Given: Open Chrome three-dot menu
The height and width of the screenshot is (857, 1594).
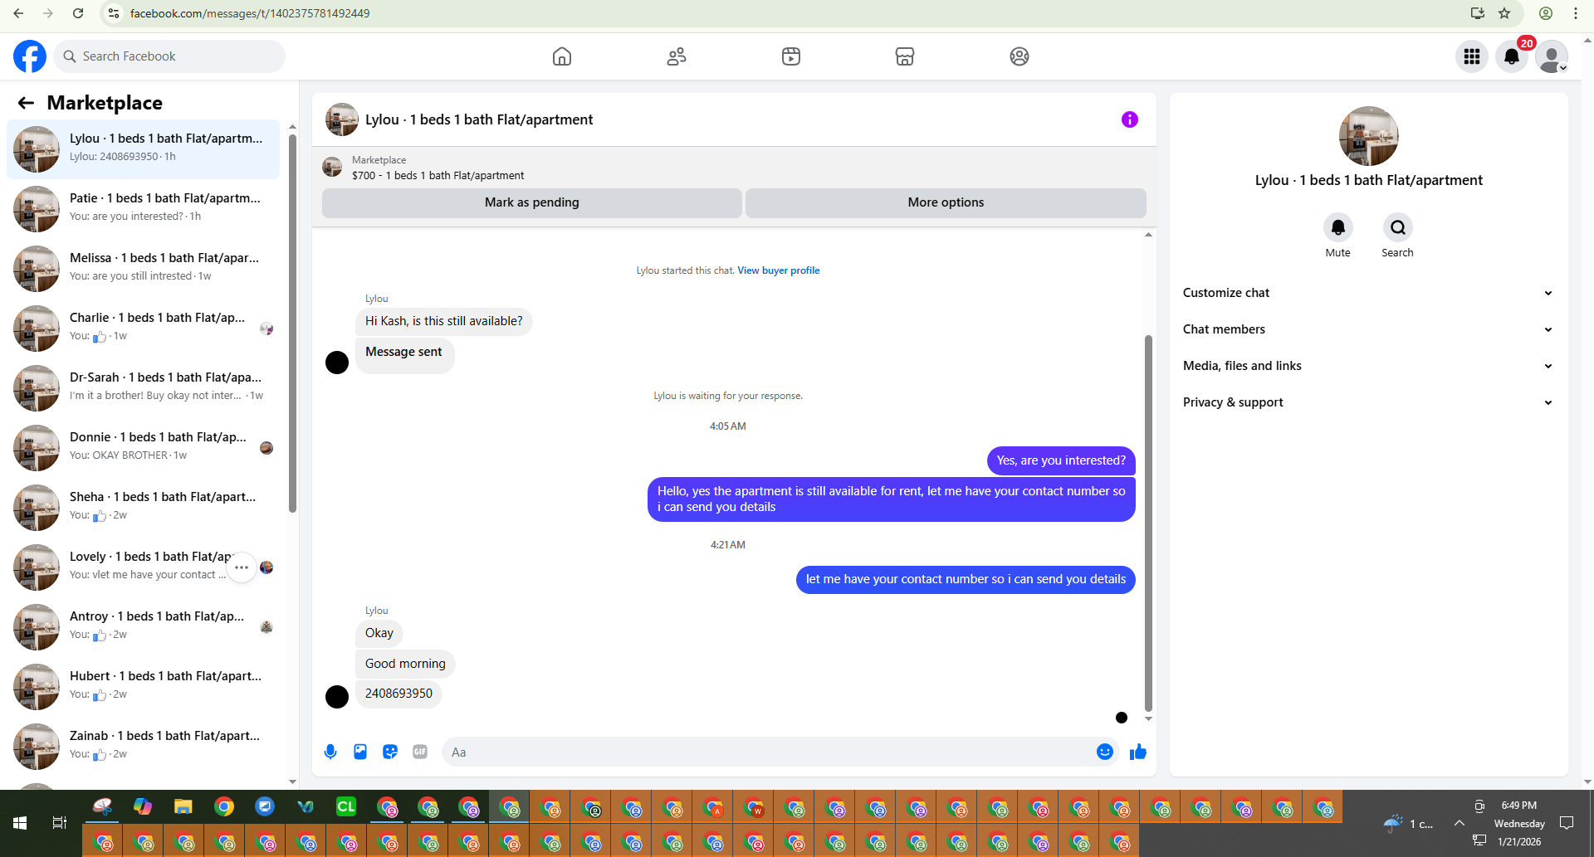Looking at the screenshot, I should [x=1575, y=13].
